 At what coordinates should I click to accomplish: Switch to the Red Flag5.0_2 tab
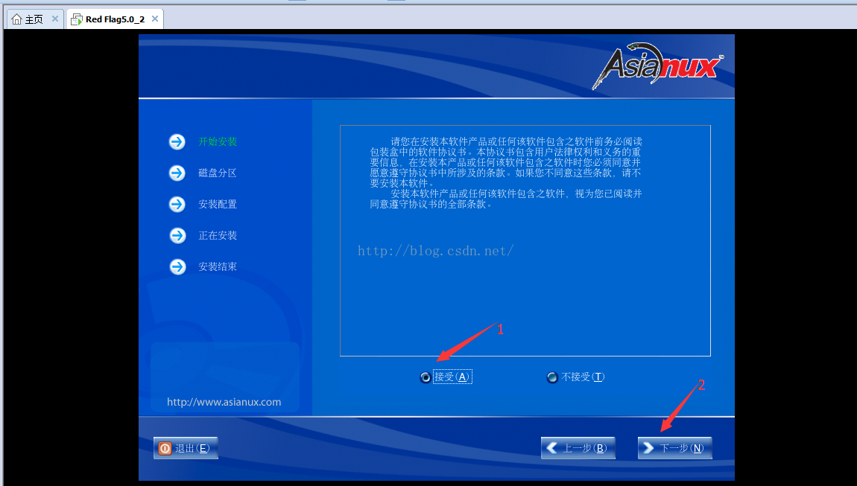tap(115, 19)
